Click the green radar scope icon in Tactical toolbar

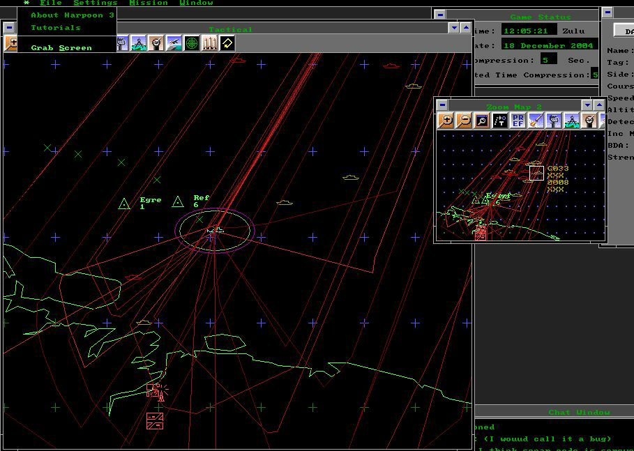pos(192,43)
